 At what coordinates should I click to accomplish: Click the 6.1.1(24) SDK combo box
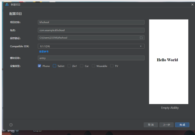[x=91, y=46]
